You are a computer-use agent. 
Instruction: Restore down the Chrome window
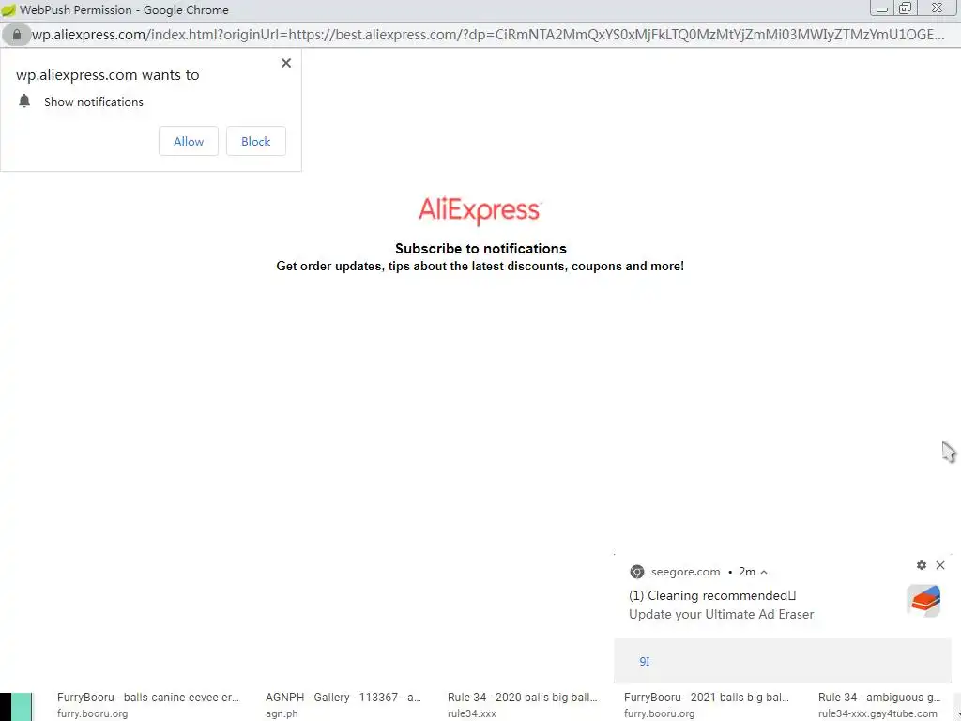pos(905,8)
